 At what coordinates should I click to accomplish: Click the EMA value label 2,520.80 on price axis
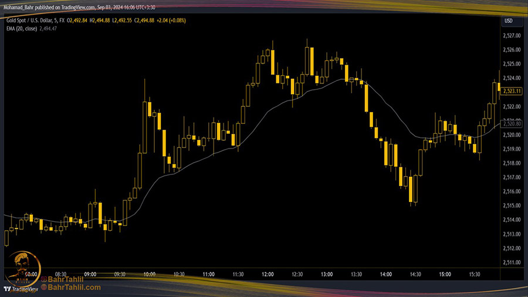coord(512,124)
